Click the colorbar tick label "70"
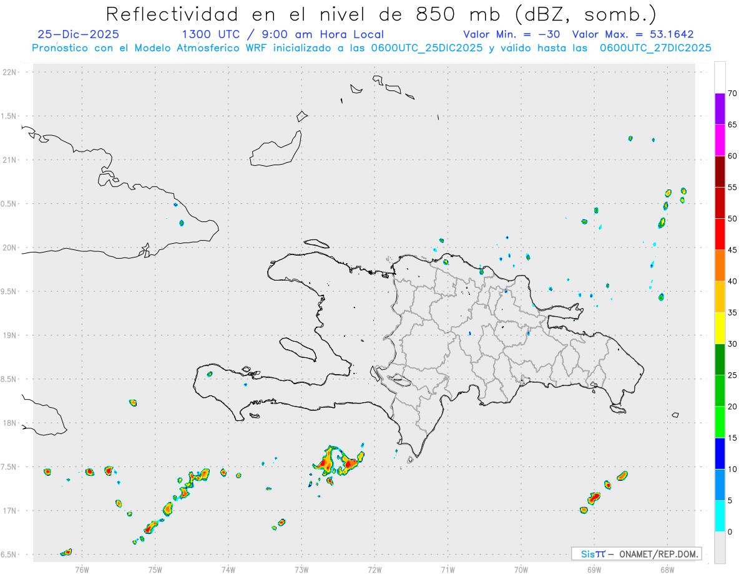Viewport: 749px width, 578px height. click(732, 94)
